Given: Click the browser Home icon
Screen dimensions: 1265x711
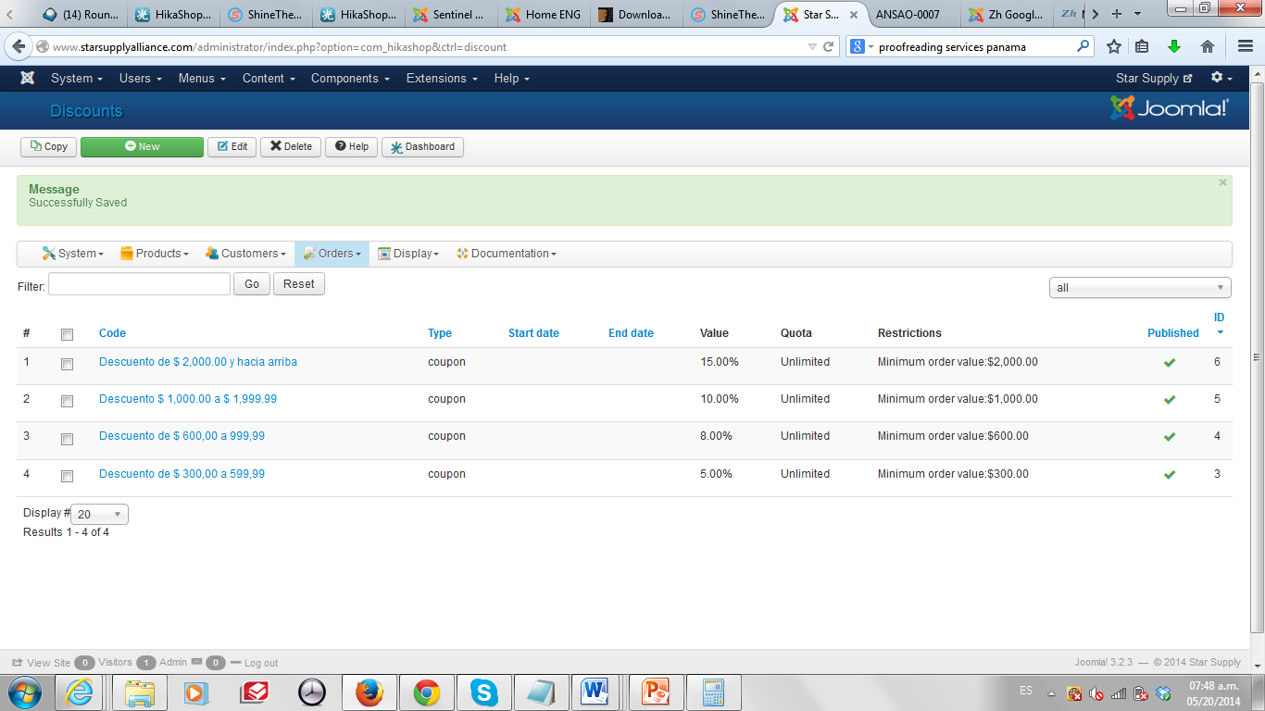Looking at the screenshot, I should point(1208,46).
